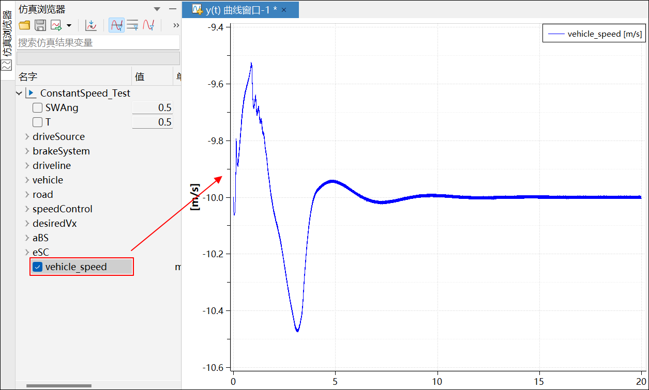Click the horizontal lines filter icon

132,25
